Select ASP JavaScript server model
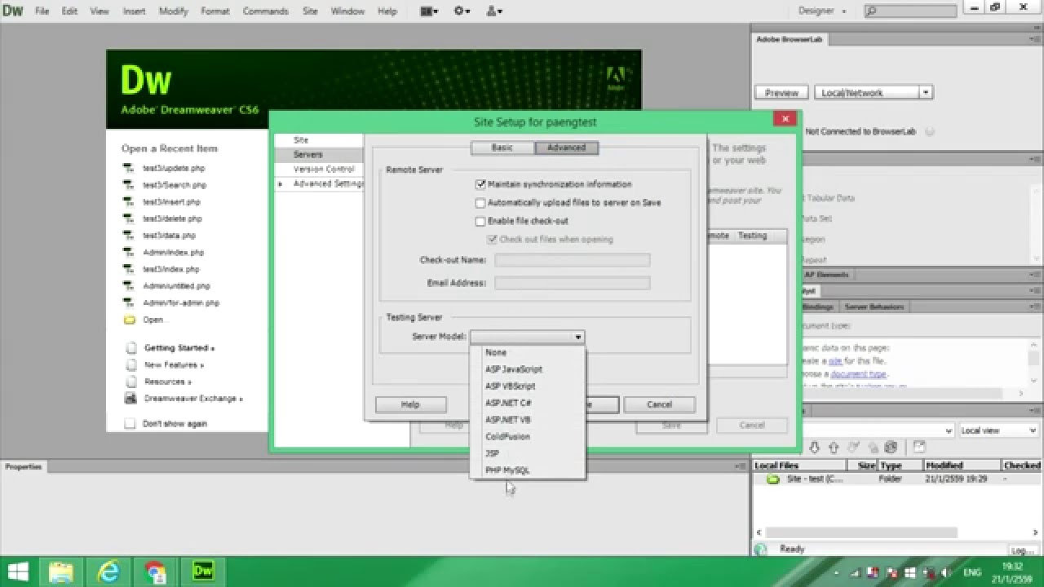 point(514,369)
